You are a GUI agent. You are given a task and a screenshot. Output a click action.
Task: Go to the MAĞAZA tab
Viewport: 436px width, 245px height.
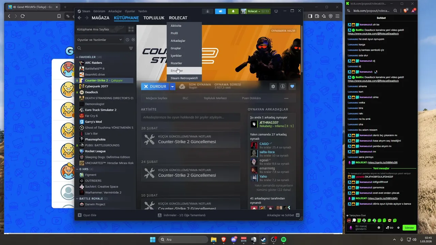point(100,18)
